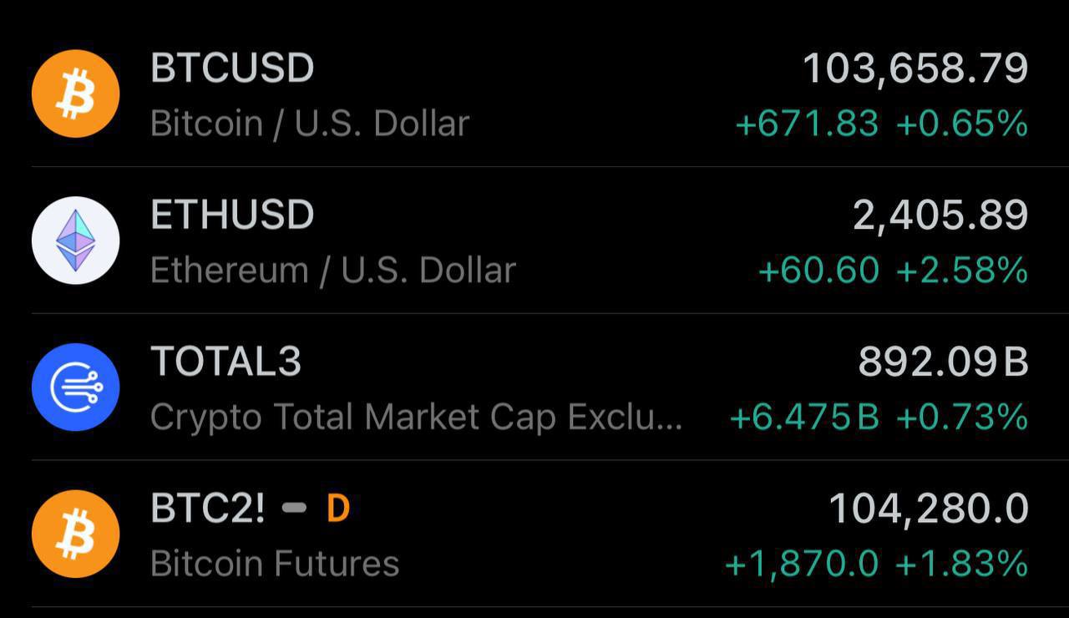This screenshot has height=618, width=1069.
Task: Tap the ETHUSD price 2,405.89
Action: click(940, 215)
